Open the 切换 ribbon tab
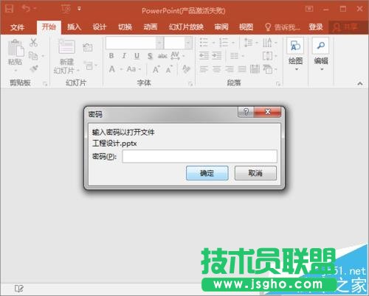This screenshot has width=369, height=296. (x=125, y=27)
